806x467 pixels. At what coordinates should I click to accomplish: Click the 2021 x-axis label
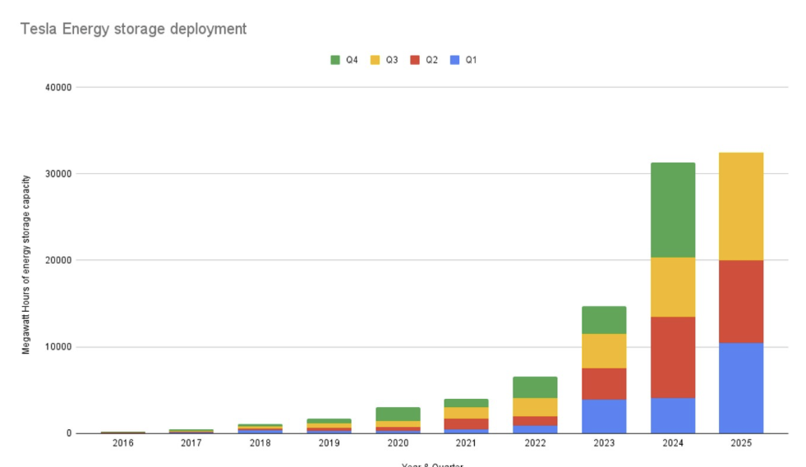[467, 443]
